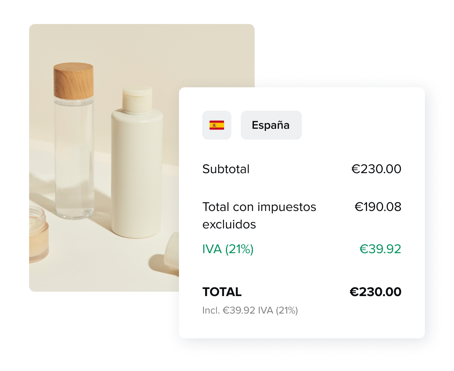Click the Spain flag icon
The width and height of the screenshot is (454, 371).
[x=217, y=125]
